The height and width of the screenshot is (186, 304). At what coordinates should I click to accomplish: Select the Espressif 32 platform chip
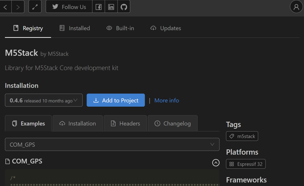click(245, 164)
